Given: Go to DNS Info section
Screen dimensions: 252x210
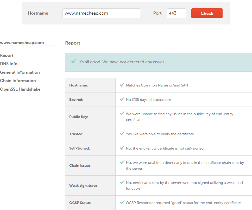Looking at the screenshot, I should coord(9,64).
